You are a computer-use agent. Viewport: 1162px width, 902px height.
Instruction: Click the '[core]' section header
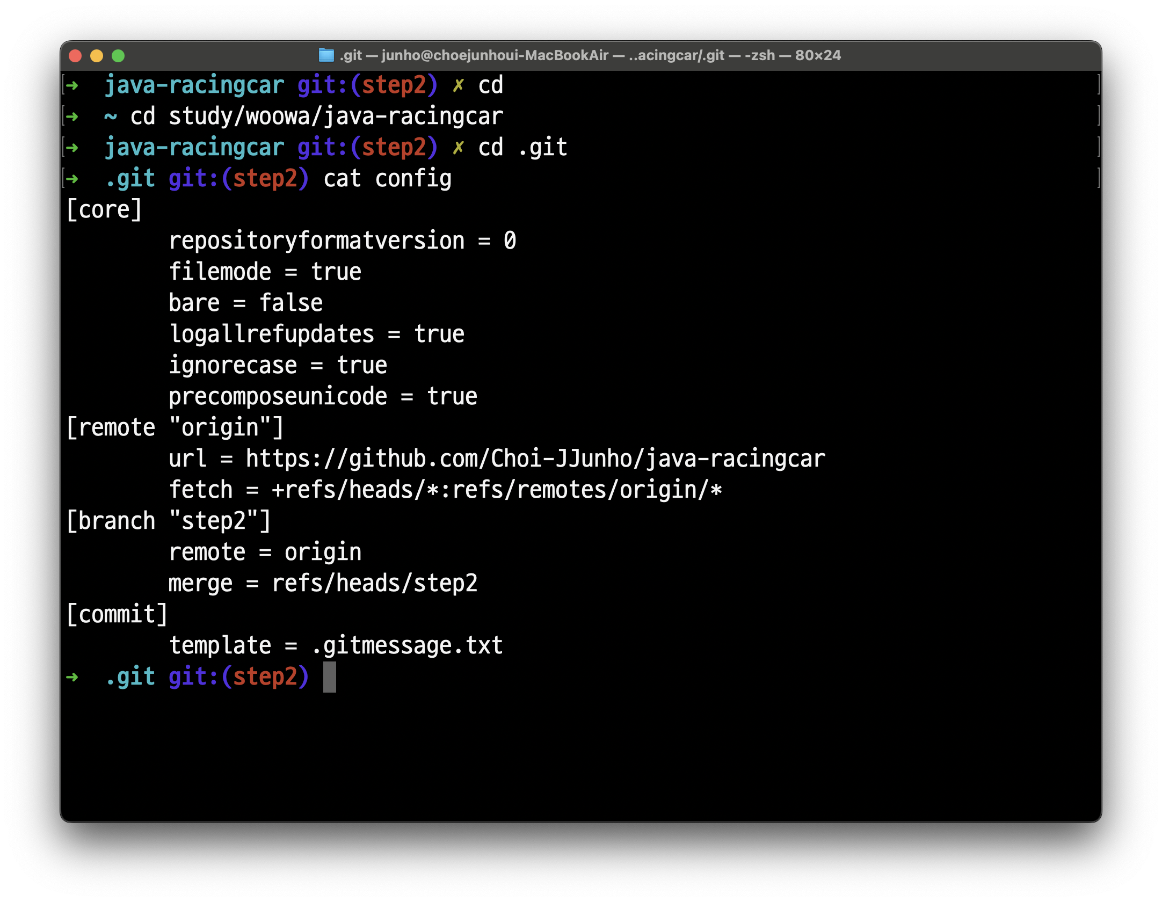[104, 209]
